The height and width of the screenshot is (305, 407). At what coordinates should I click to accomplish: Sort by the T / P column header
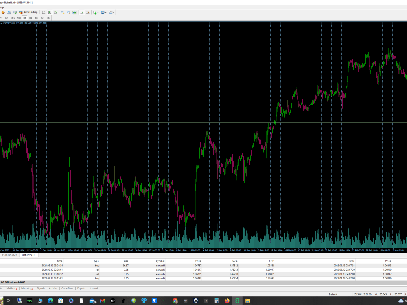tap(271, 261)
